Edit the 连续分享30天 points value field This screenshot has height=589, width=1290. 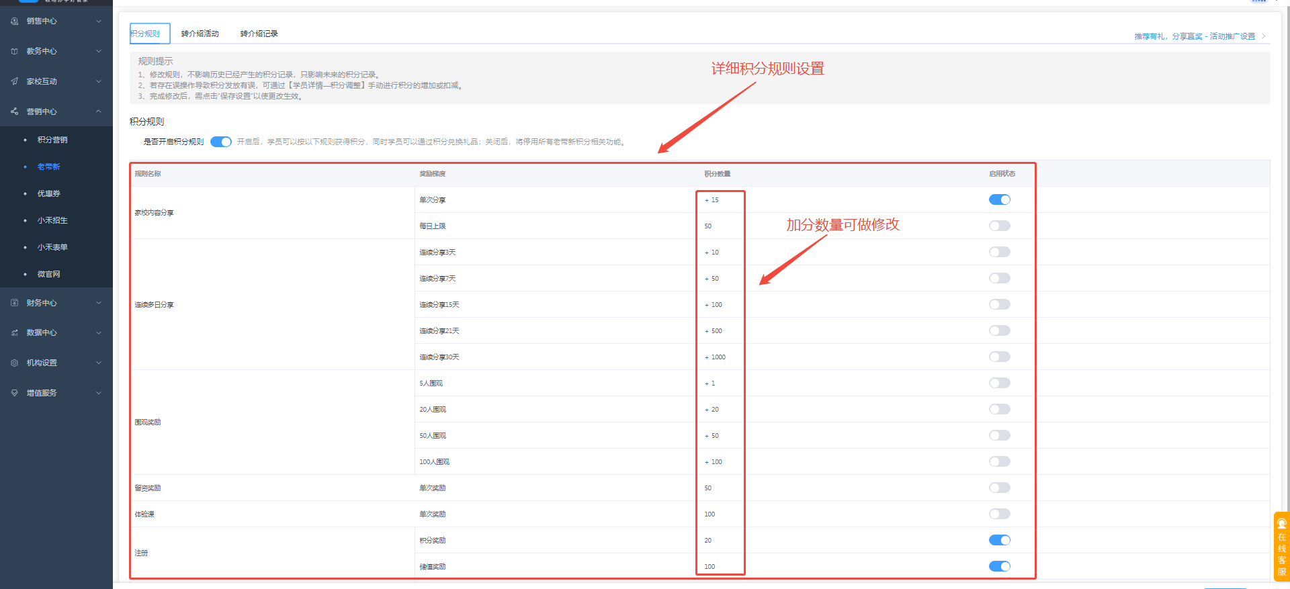click(x=718, y=357)
